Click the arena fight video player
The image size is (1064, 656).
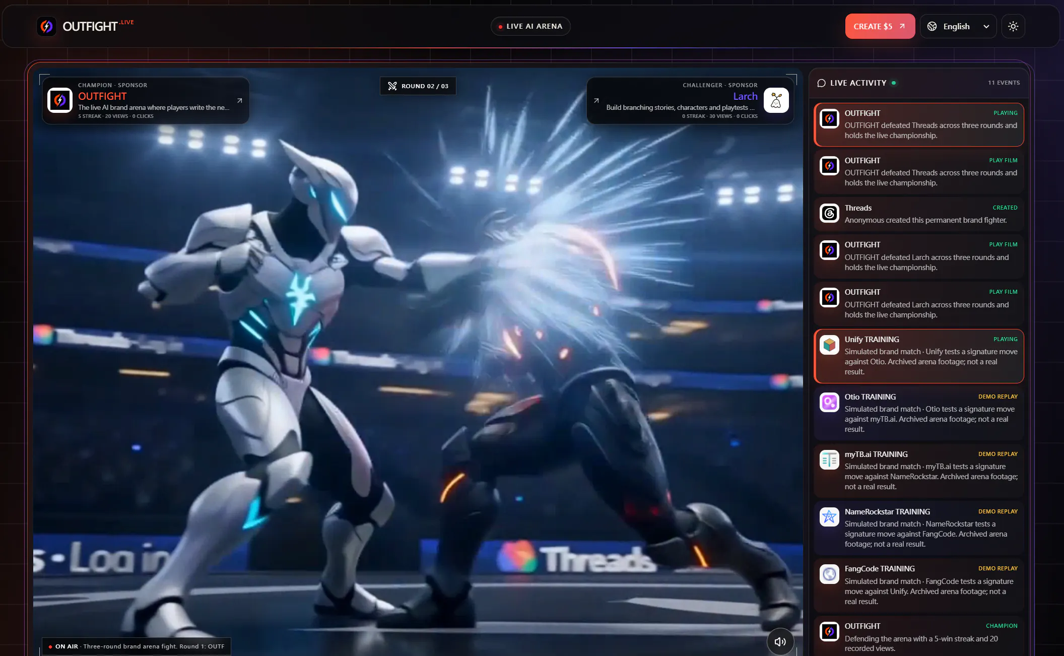point(418,363)
